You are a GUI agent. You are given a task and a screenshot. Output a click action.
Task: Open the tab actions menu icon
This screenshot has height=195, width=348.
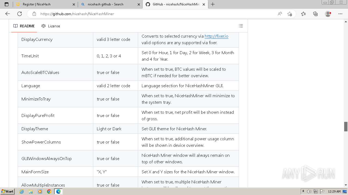(7, 4)
